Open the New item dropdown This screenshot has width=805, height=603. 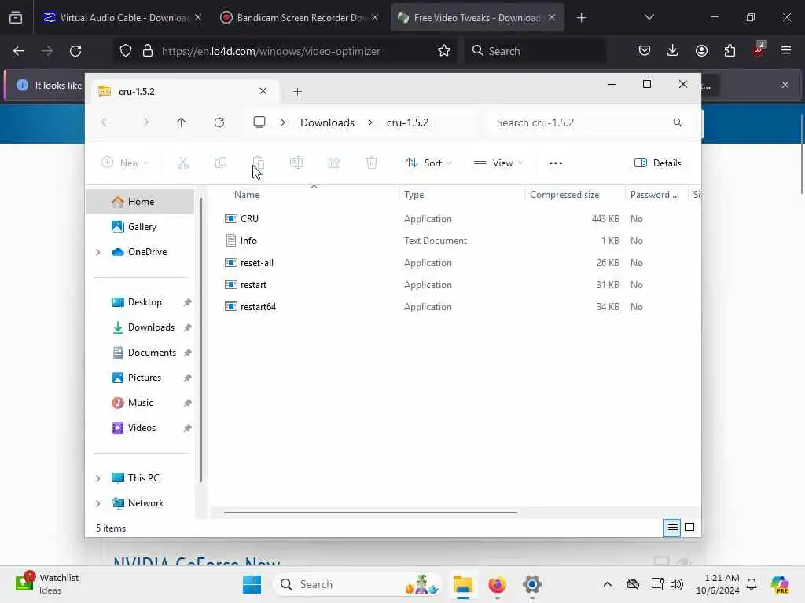(x=125, y=163)
